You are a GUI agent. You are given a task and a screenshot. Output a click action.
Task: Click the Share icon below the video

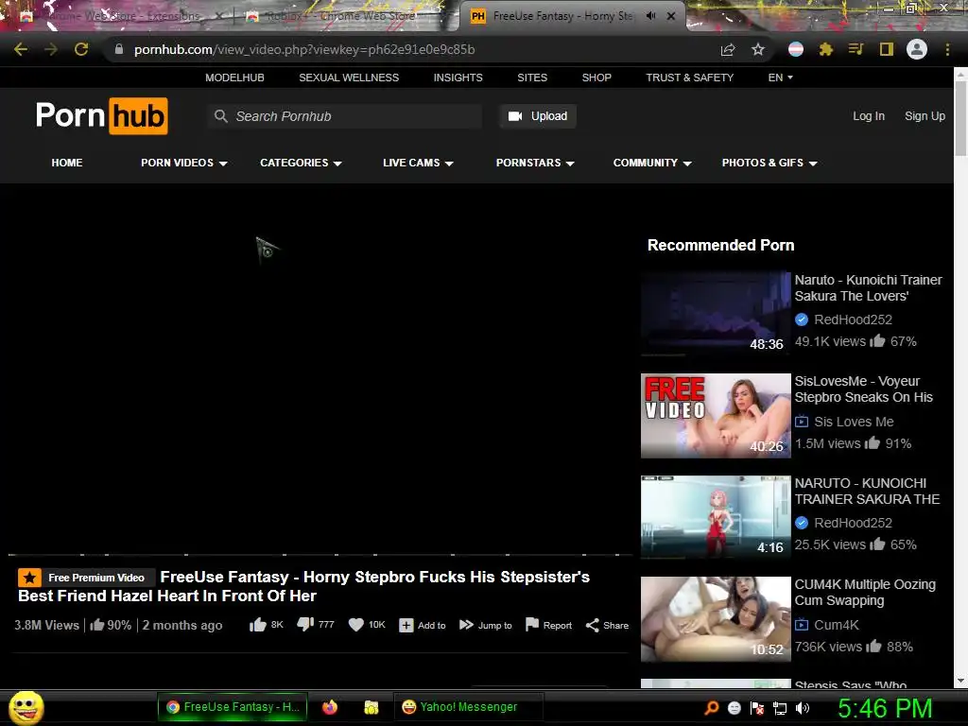click(x=592, y=626)
